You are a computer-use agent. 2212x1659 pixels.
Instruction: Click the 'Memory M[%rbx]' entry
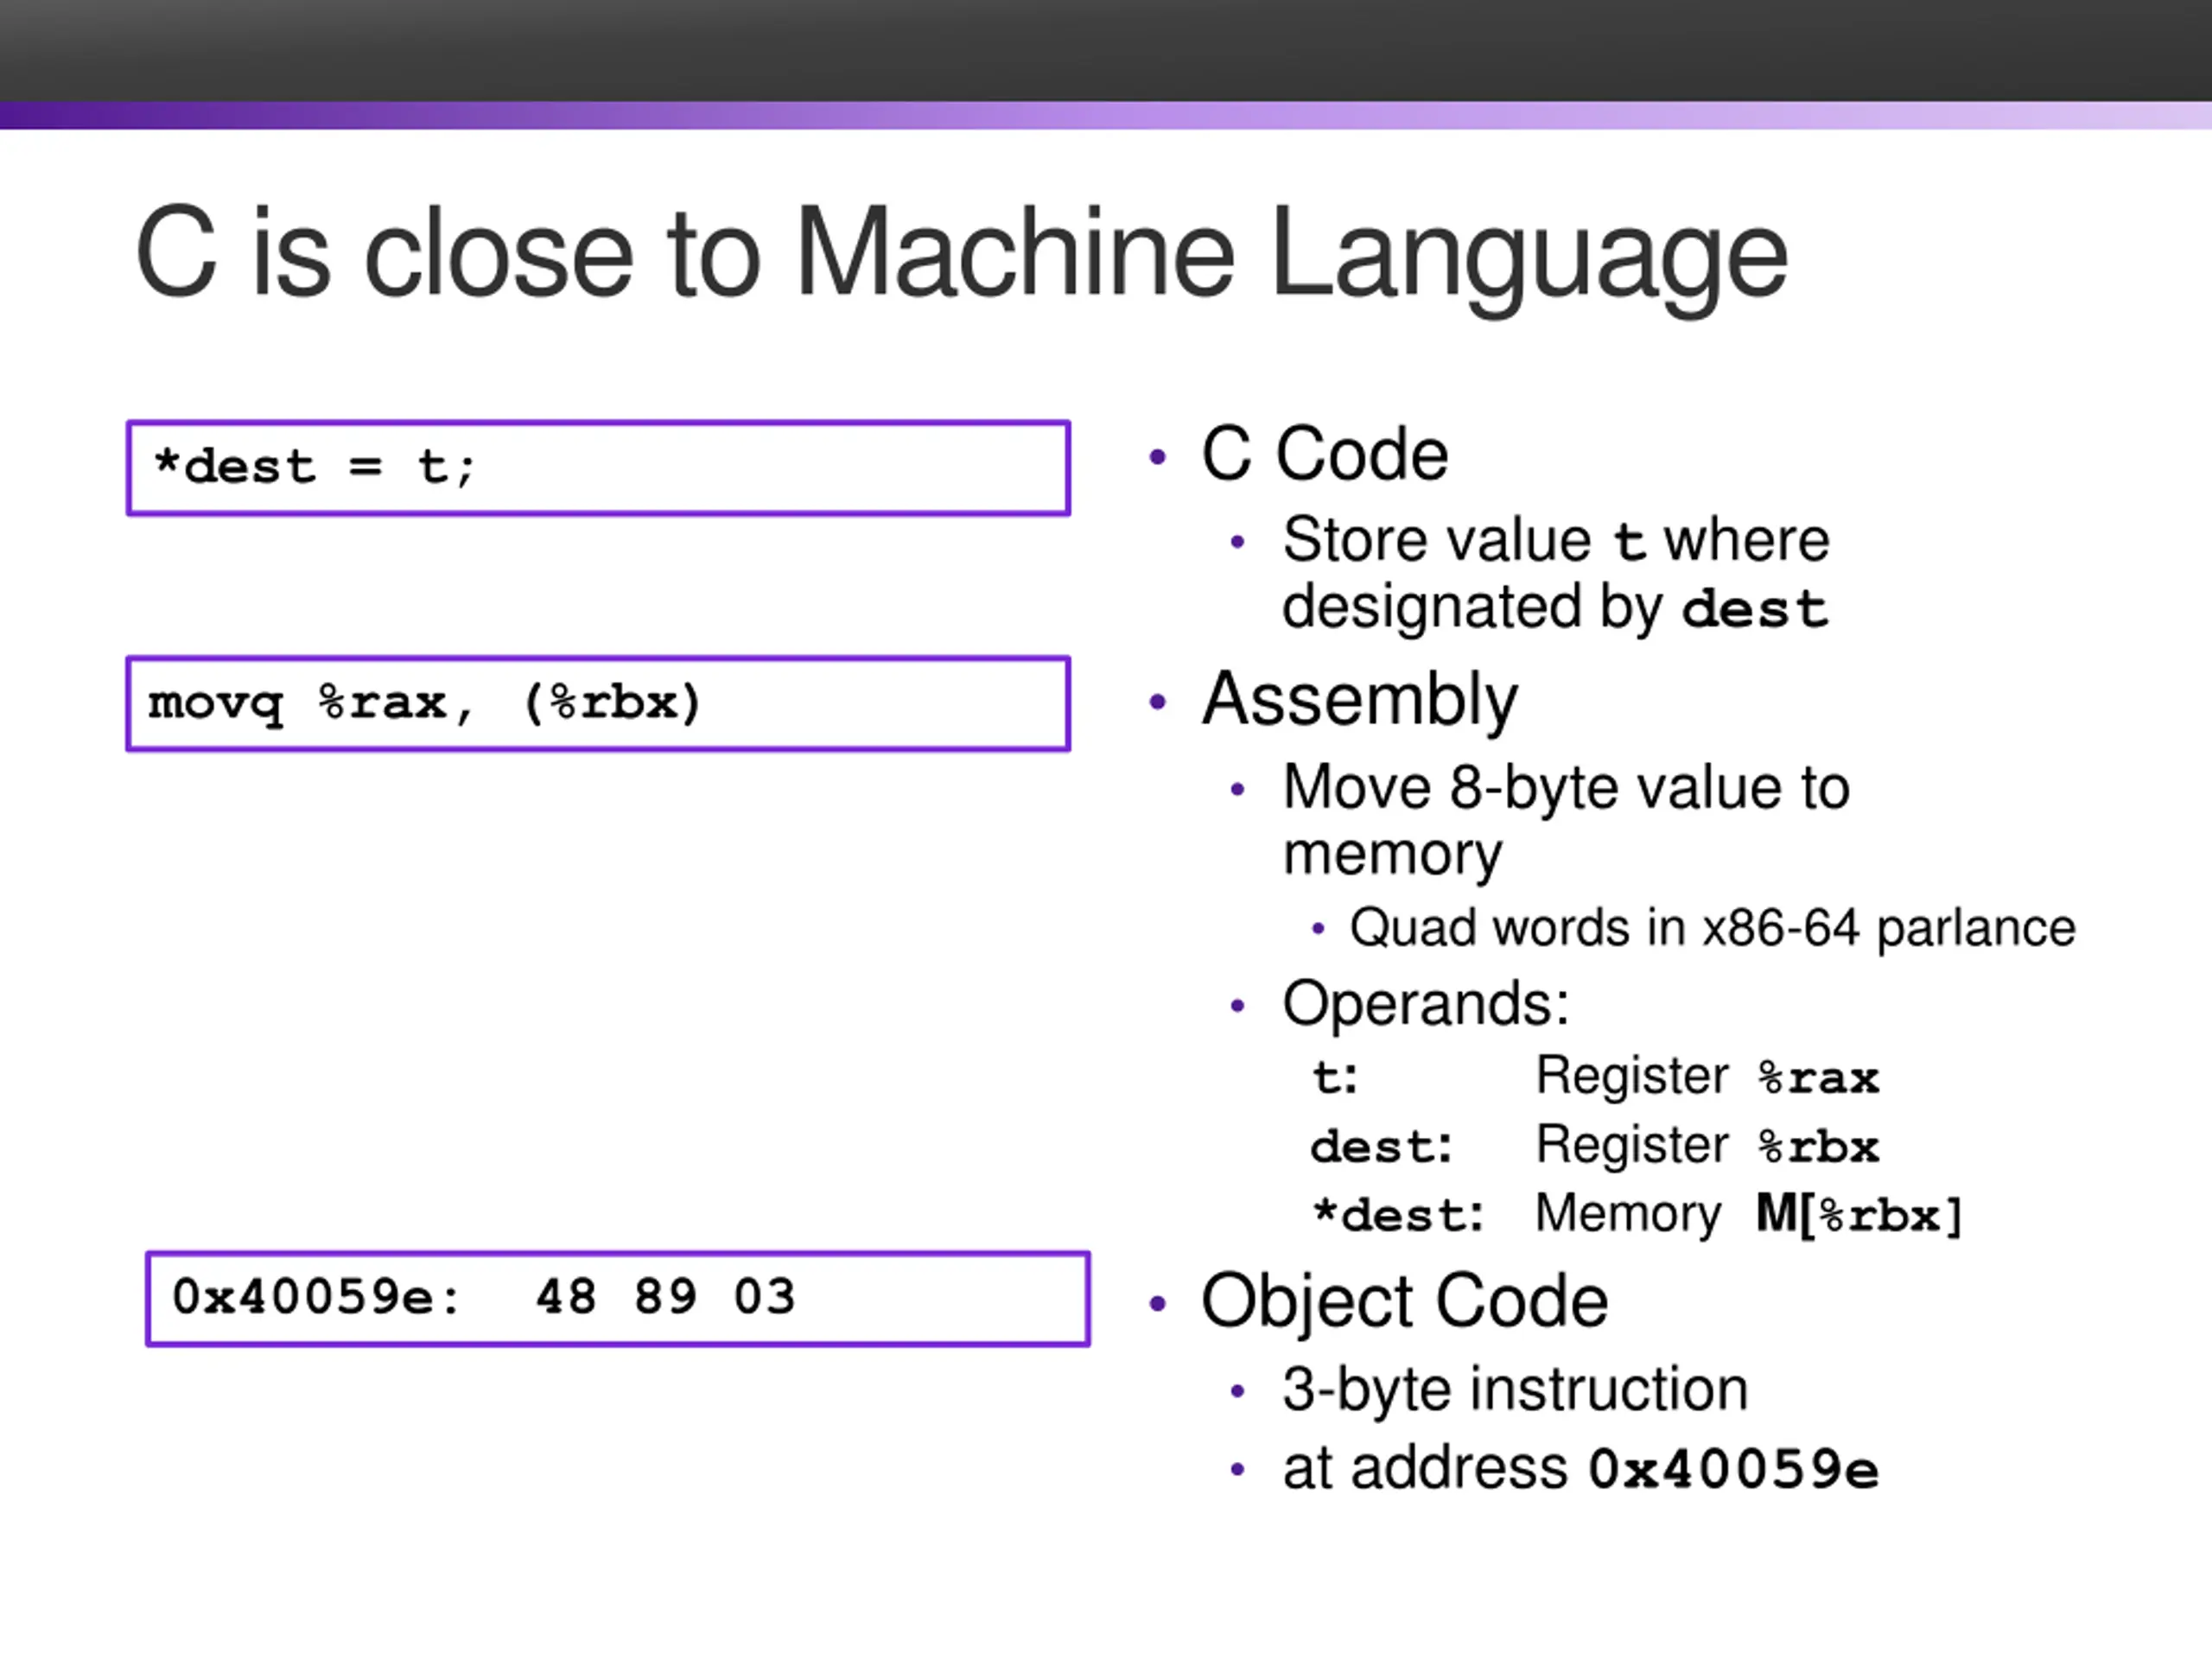[x=1748, y=1214]
